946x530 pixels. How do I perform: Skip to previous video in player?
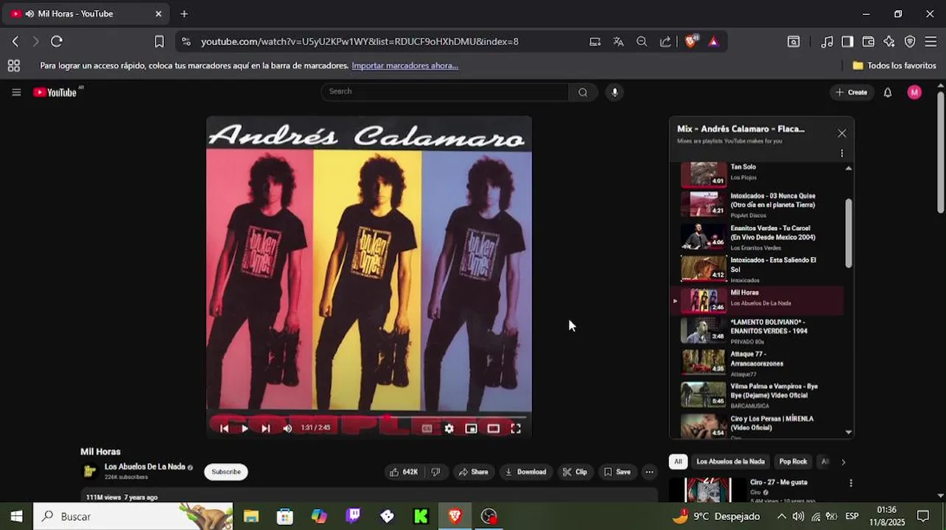point(224,428)
